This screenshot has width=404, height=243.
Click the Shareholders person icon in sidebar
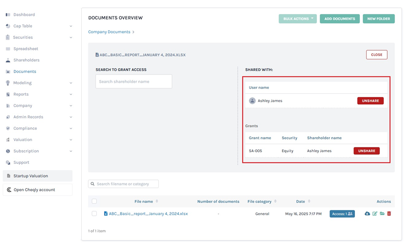coord(8,60)
